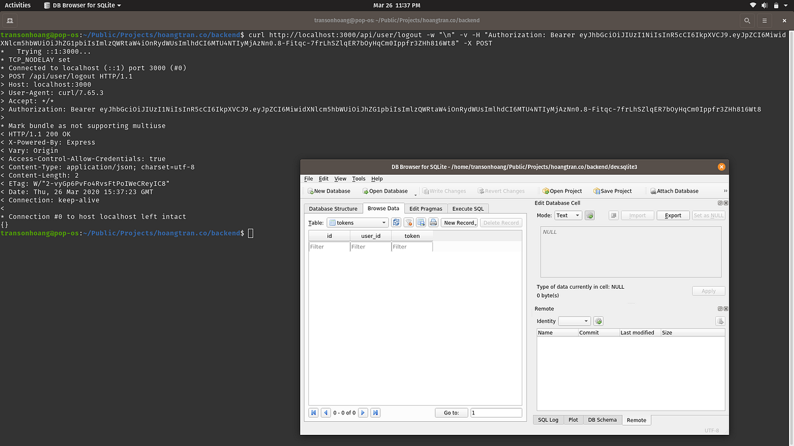Export the current cell contents
The width and height of the screenshot is (794, 446).
[672, 215]
